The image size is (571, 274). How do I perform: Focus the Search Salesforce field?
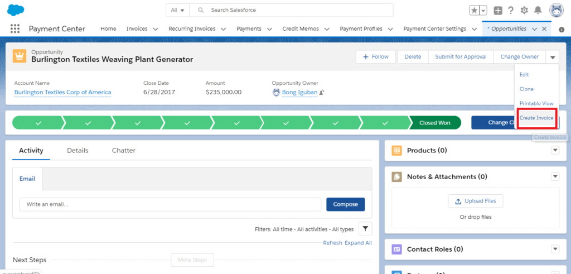click(x=291, y=10)
